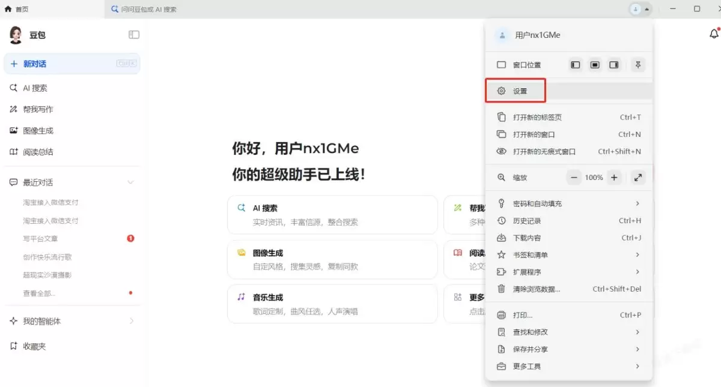This screenshot has width=721, height=387.
Task: Open the conversation 写平台文章
Action: (x=40, y=239)
